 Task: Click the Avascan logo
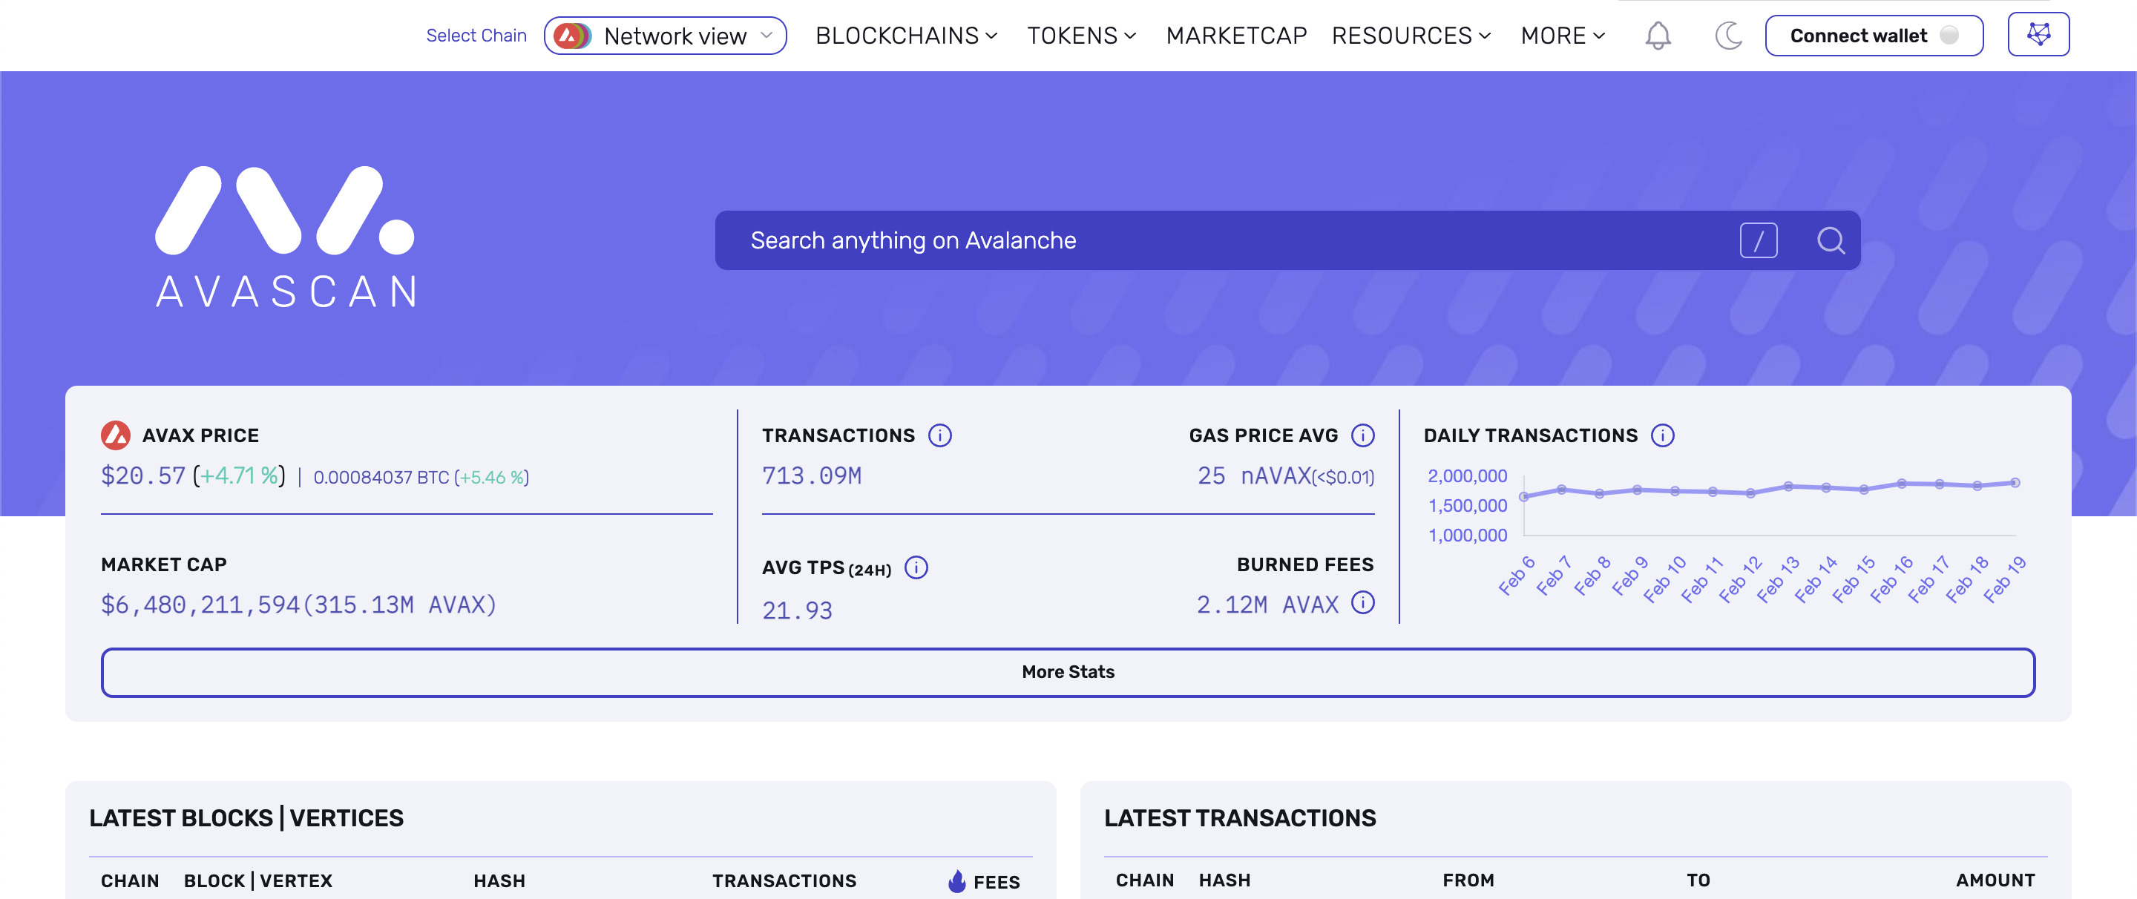coord(286,237)
